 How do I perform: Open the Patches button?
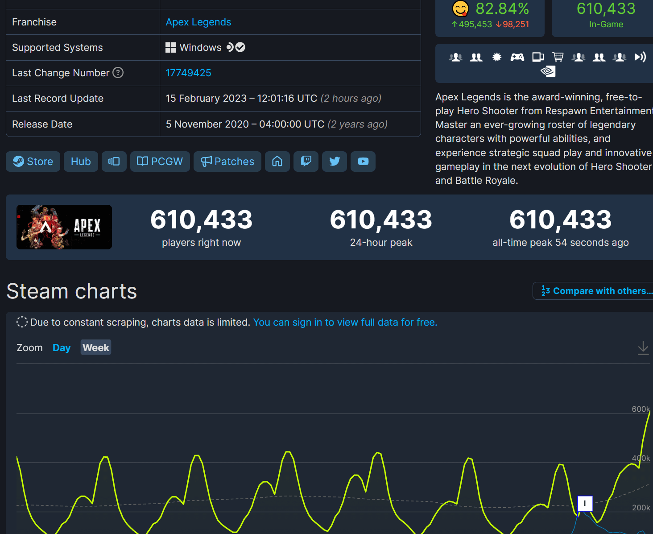tap(227, 161)
